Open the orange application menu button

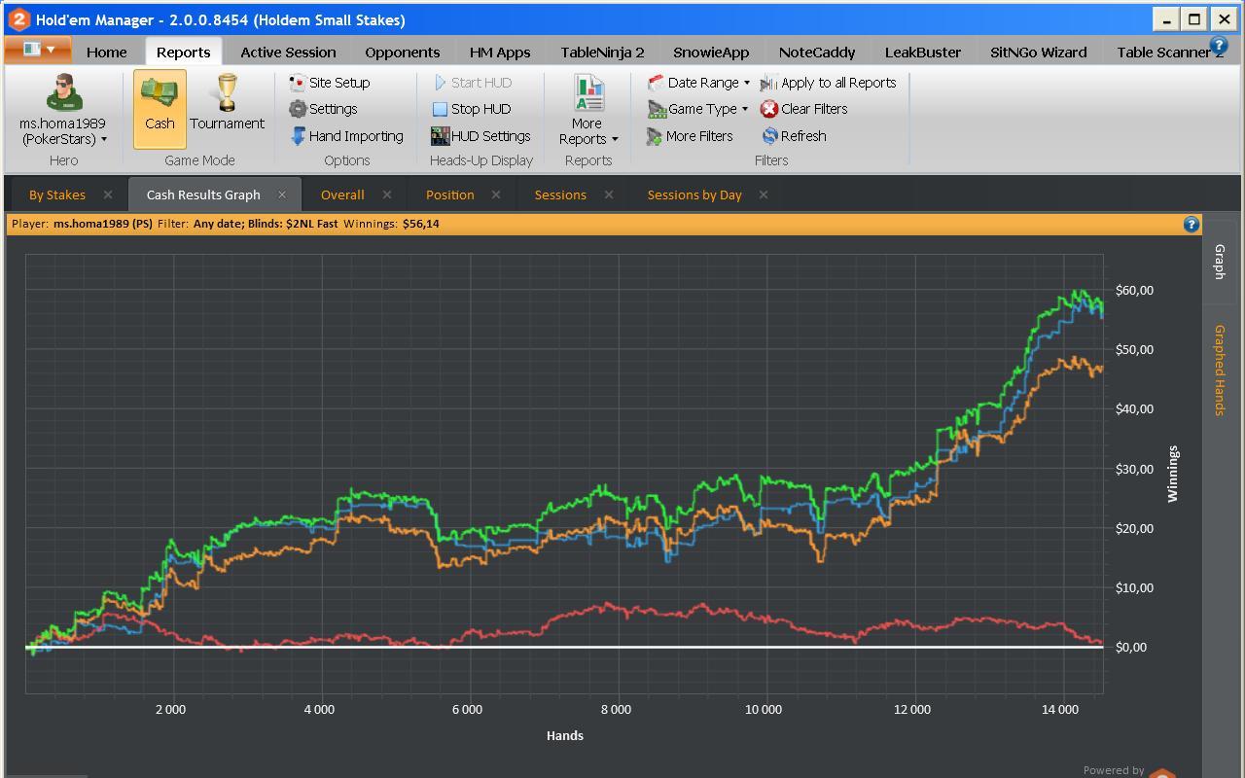point(38,50)
